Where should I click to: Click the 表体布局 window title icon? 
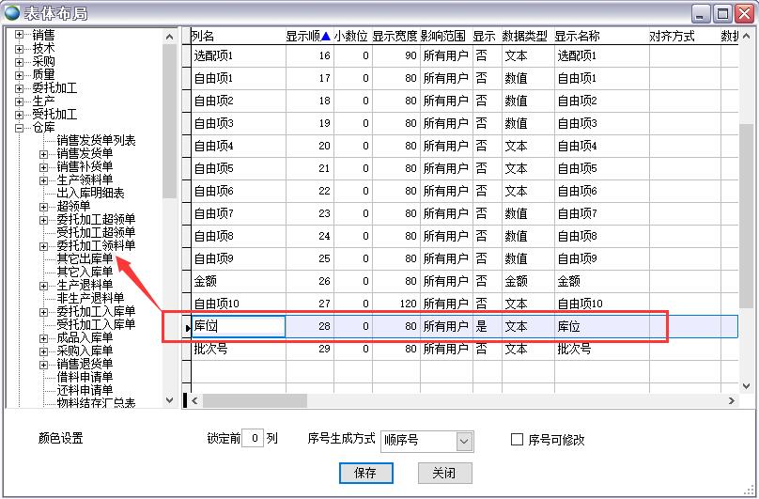[12, 12]
